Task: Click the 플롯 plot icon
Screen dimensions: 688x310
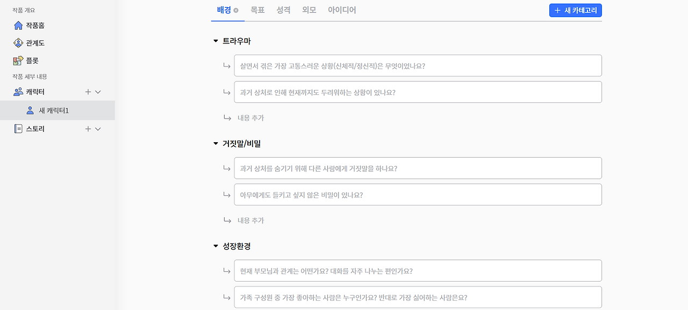Action: (18, 61)
